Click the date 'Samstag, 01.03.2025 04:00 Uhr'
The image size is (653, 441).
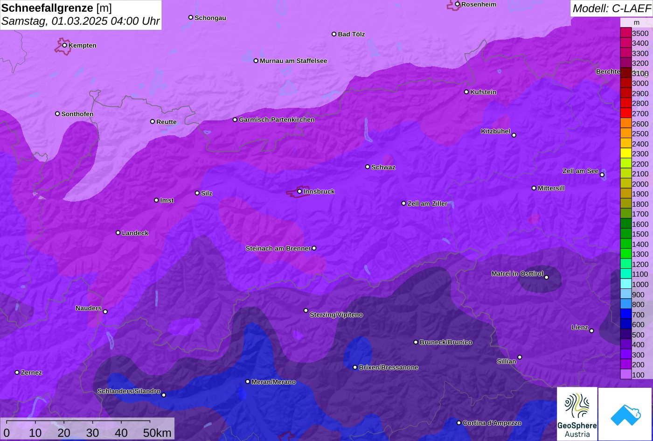tap(81, 21)
